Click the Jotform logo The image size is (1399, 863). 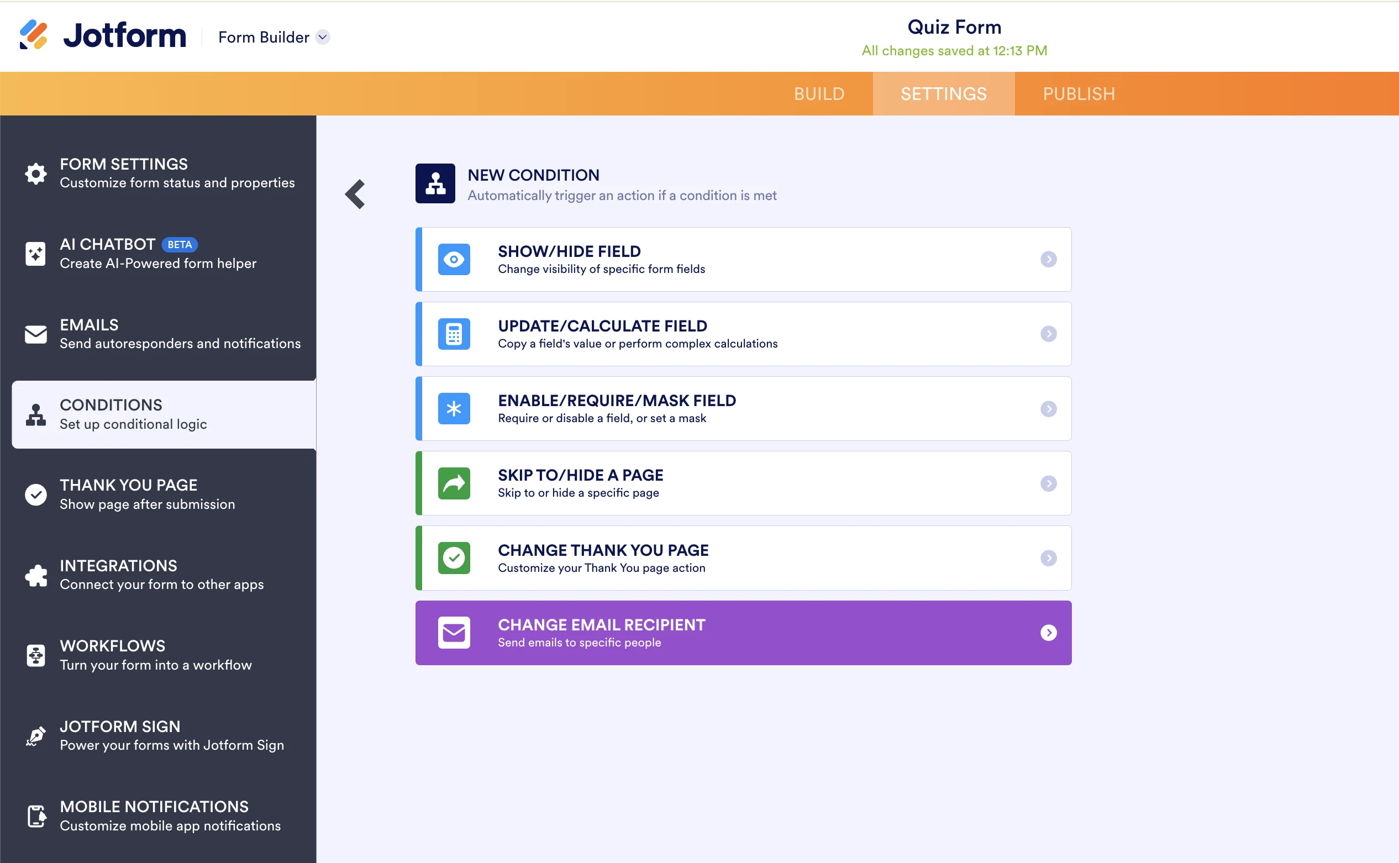coord(102,35)
